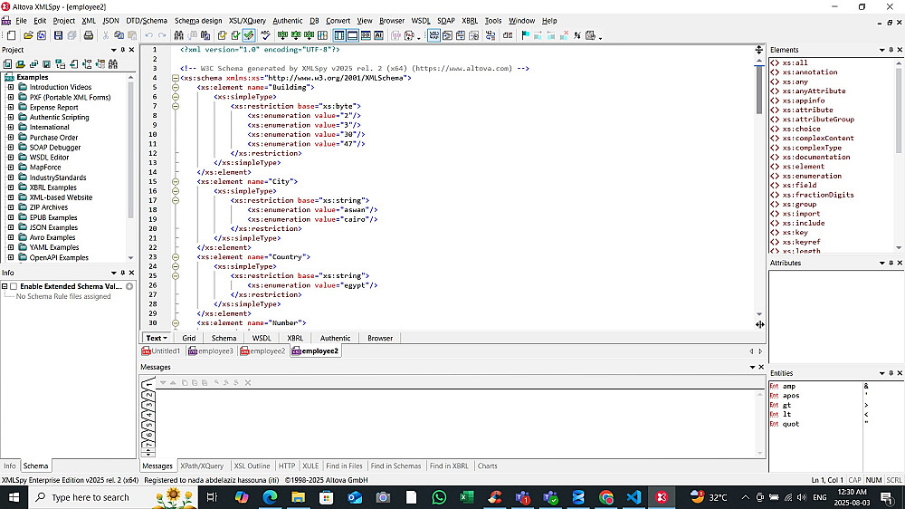
Task: Click the New document toolbar icon
Action: (12, 35)
